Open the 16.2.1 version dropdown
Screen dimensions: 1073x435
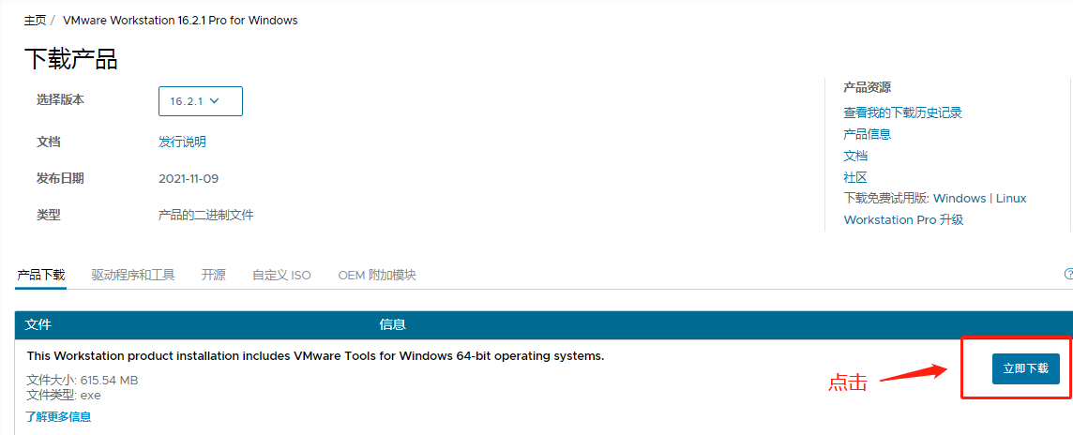tap(201, 101)
